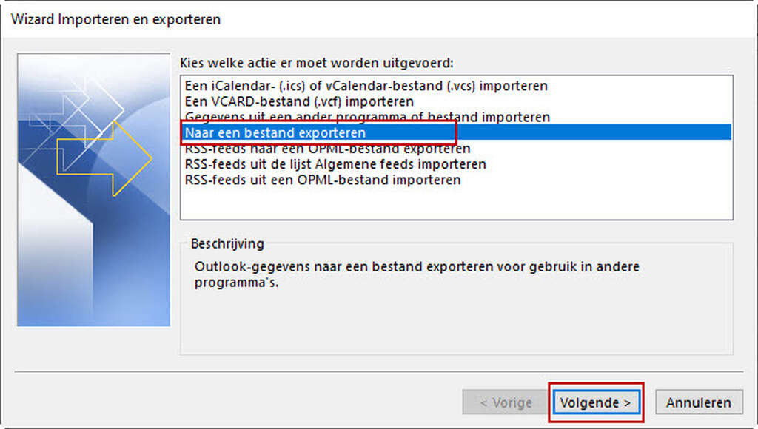Click the Volgende button

(x=596, y=402)
